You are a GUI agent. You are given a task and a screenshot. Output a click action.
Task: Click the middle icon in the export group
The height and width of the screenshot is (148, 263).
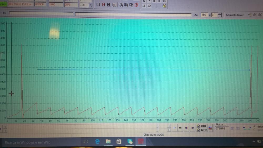point(126,5)
